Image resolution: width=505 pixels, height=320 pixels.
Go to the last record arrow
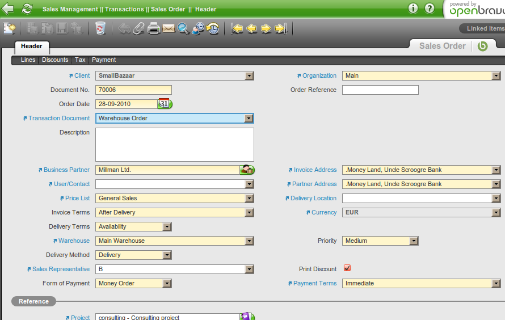[x=281, y=28]
